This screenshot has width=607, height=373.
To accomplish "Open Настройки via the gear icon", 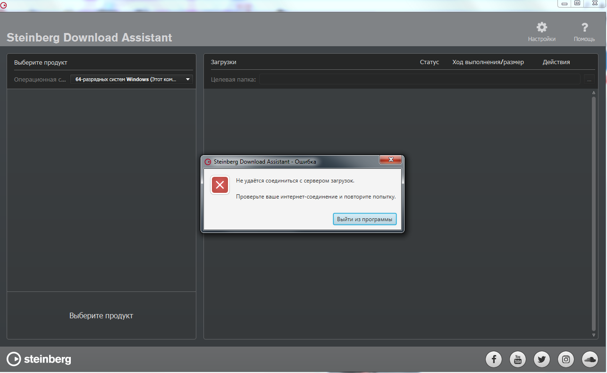I will [542, 27].
